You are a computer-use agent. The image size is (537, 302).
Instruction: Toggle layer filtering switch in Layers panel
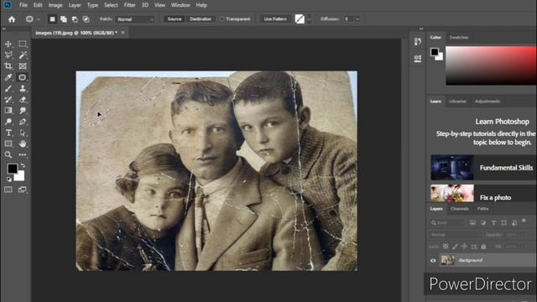pyautogui.click(x=524, y=221)
